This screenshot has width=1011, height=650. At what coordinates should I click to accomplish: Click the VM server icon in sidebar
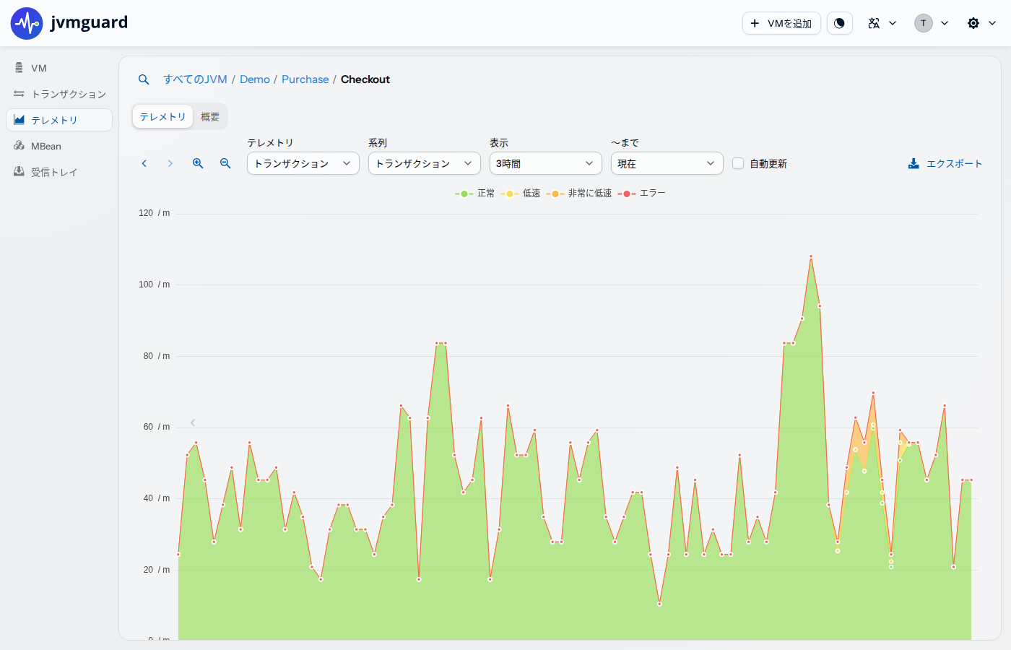click(x=19, y=68)
